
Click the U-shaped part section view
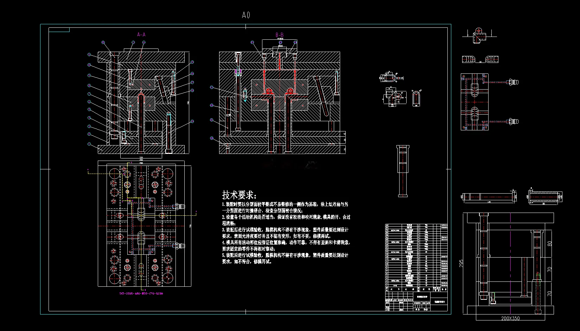[416, 98]
